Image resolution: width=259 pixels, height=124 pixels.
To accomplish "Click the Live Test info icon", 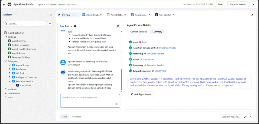I will point(75,26).
